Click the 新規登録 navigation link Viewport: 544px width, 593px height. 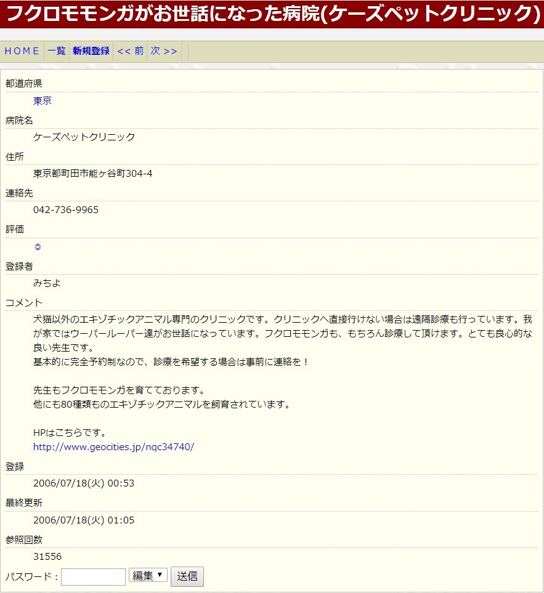[x=91, y=51]
